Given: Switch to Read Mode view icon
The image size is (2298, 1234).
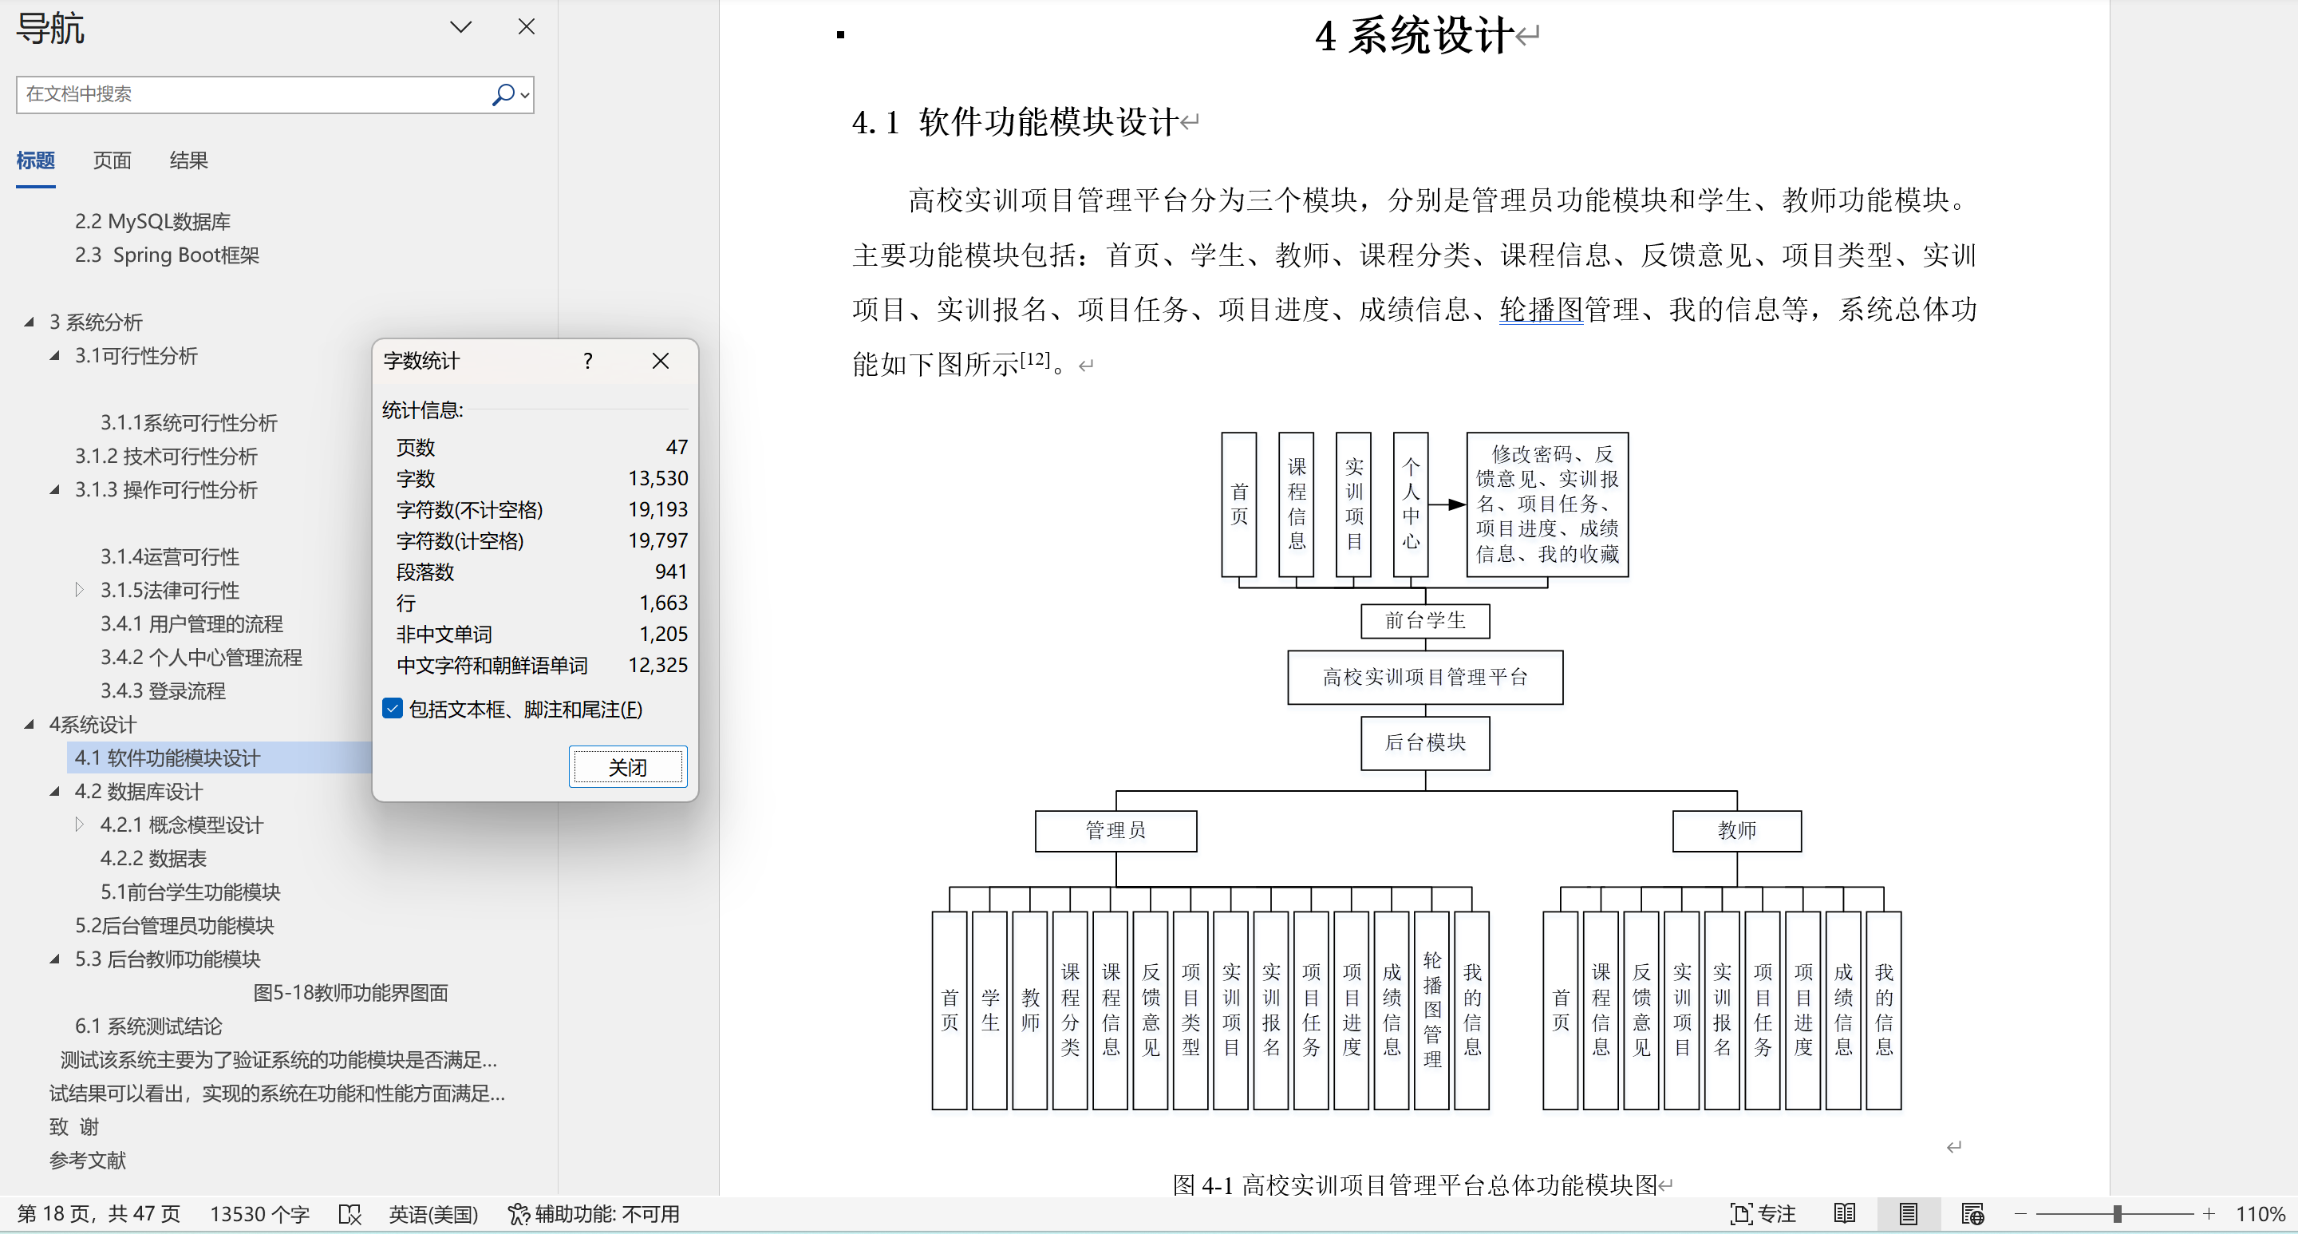Looking at the screenshot, I should pyautogui.click(x=1845, y=1213).
